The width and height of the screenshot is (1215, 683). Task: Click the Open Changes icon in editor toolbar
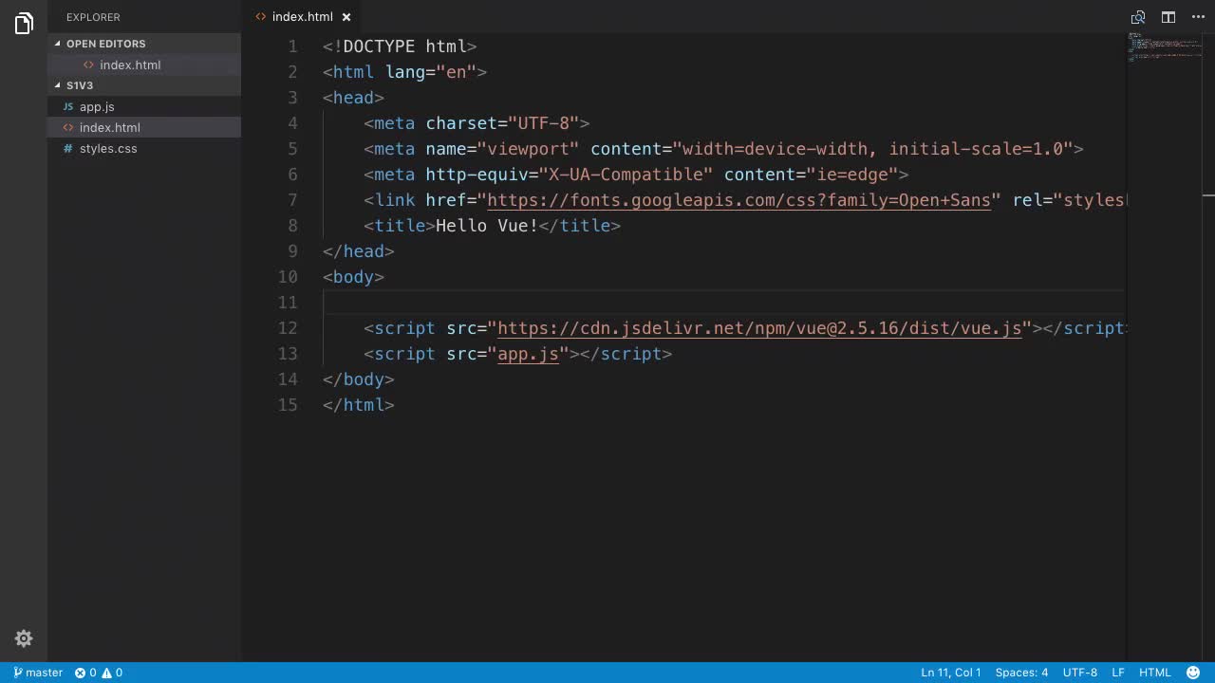click(x=1137, y=17)
